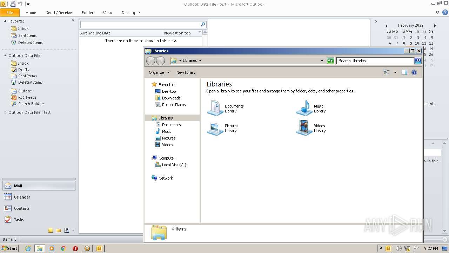Open Explorer help question mark icon
449x253 pixels.
pos(414,72)
